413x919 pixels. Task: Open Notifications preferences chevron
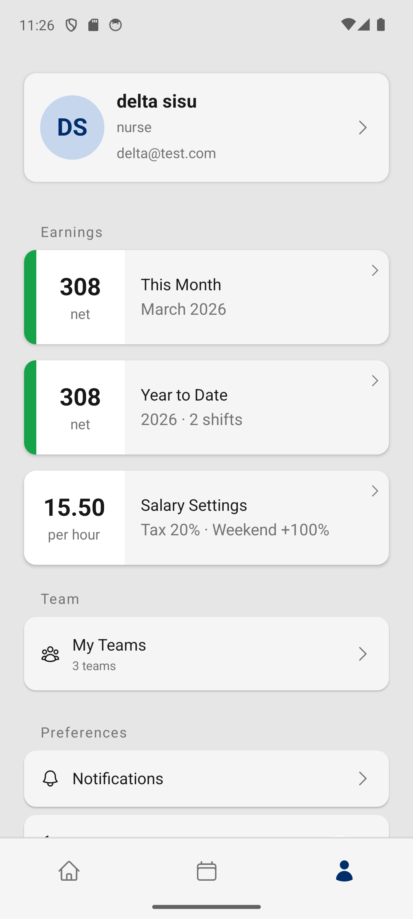(363, 778)
